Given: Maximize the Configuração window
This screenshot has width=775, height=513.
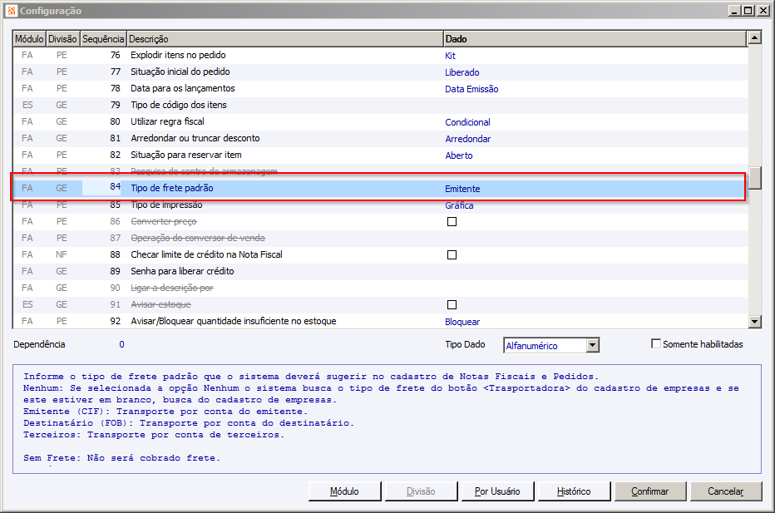Looking at the screenshot, I should click(x=748, y=10).
